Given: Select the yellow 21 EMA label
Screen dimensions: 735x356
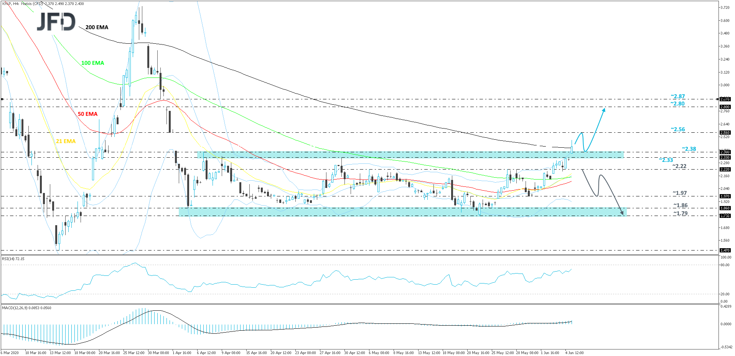Looking at the screenshot, I should click(x=66, y=141).
